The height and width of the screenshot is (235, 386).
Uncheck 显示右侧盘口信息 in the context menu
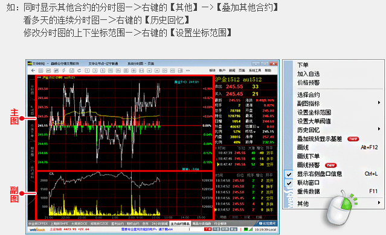(x=289, y=174)
